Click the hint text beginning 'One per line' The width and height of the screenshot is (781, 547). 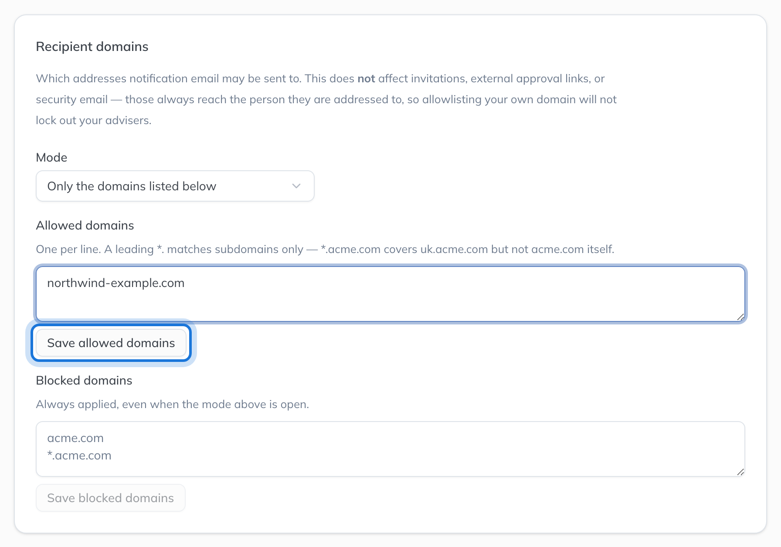pyautogui.click(x=325, y=249)
